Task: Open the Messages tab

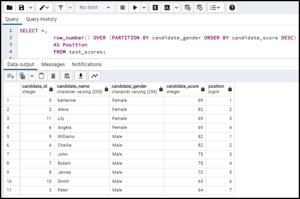Action: coord(53,64)
